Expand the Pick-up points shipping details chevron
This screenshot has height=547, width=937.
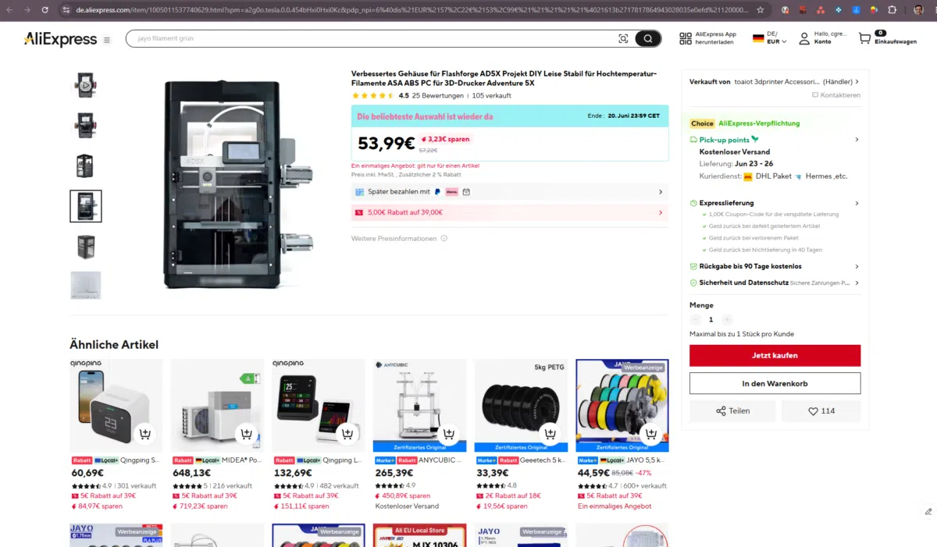[x=857, y=140]
